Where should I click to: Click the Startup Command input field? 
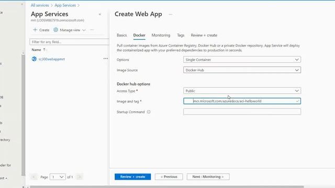click(242, 112)
